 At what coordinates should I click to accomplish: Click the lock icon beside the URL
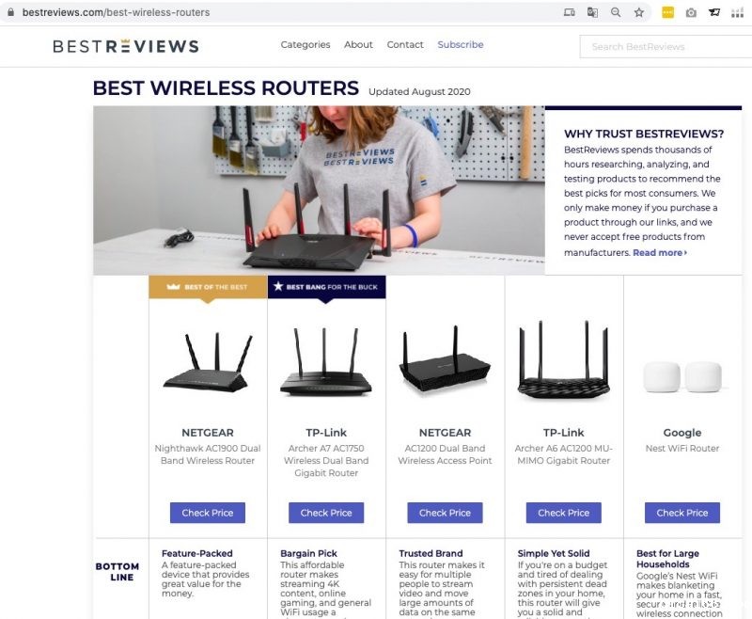tap(11, 12)
